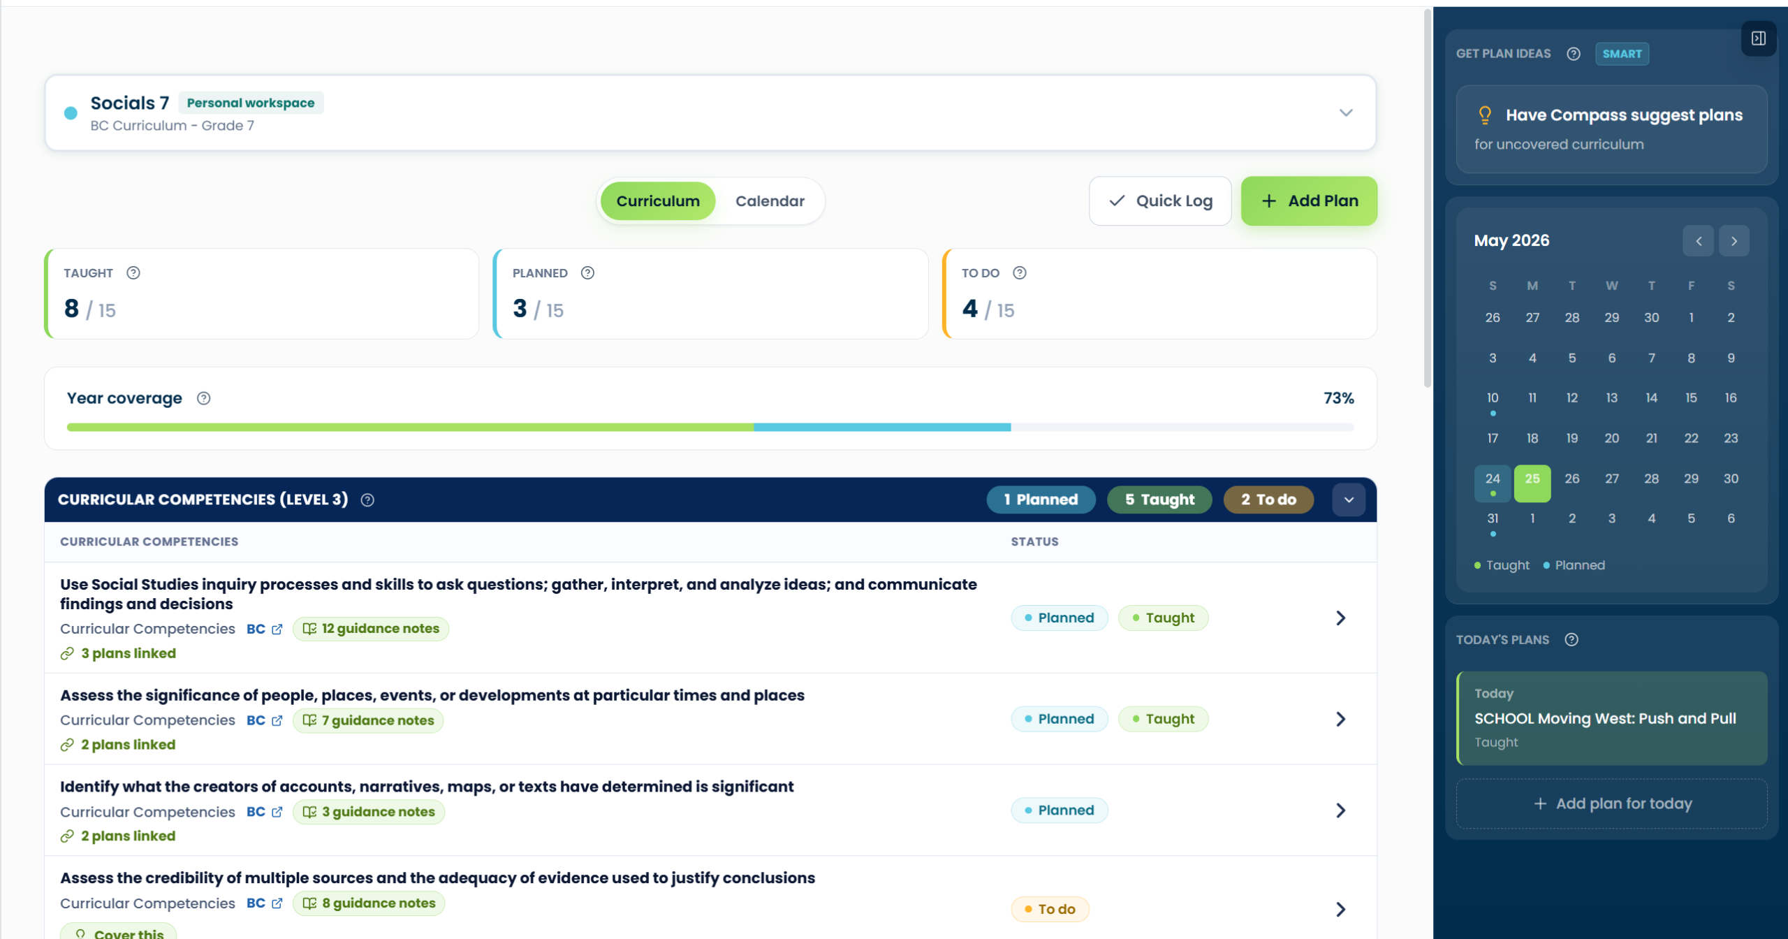Open BC external link for Assess the credibility competency
Viewport: 1788px width, 939px height.
[x=264, y=904]
